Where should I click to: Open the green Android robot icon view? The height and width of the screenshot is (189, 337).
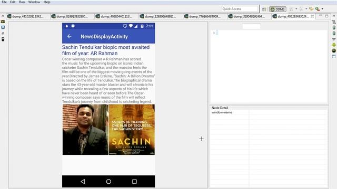pyautogui.click(x=334, y=45)
